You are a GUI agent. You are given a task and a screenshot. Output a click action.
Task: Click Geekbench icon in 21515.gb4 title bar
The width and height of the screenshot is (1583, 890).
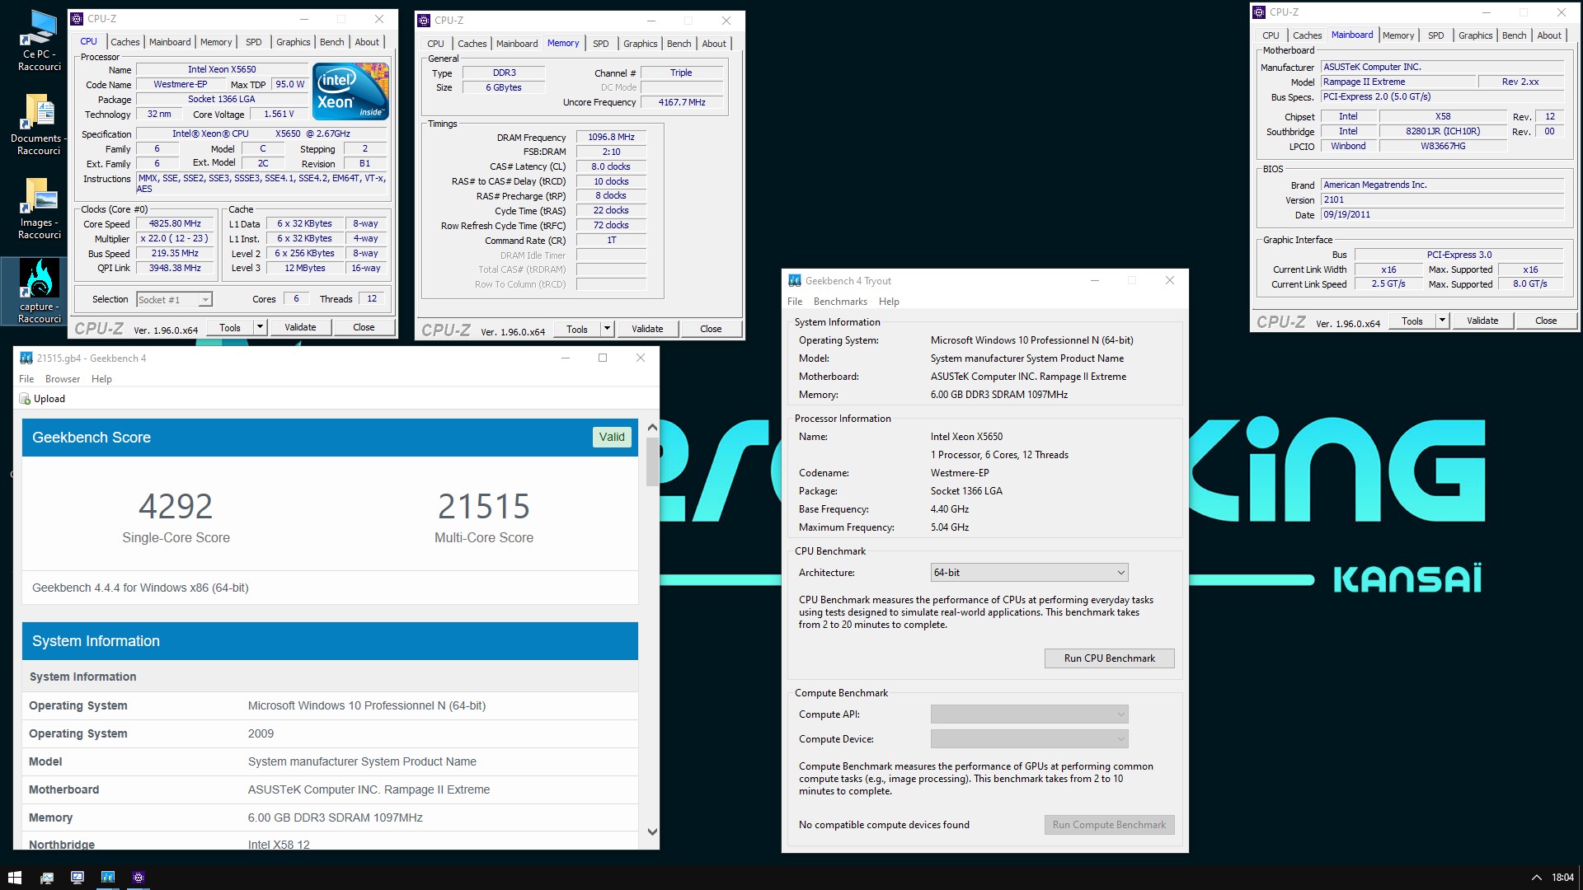pyautogui.click(x=26, y=358)
